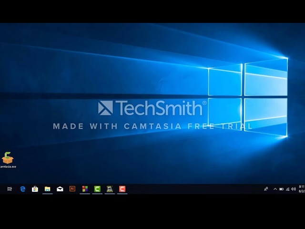This screenshot has width=305, height=229.
Task: Open File Explorer from the taskbar
Action: pos(48,189)
